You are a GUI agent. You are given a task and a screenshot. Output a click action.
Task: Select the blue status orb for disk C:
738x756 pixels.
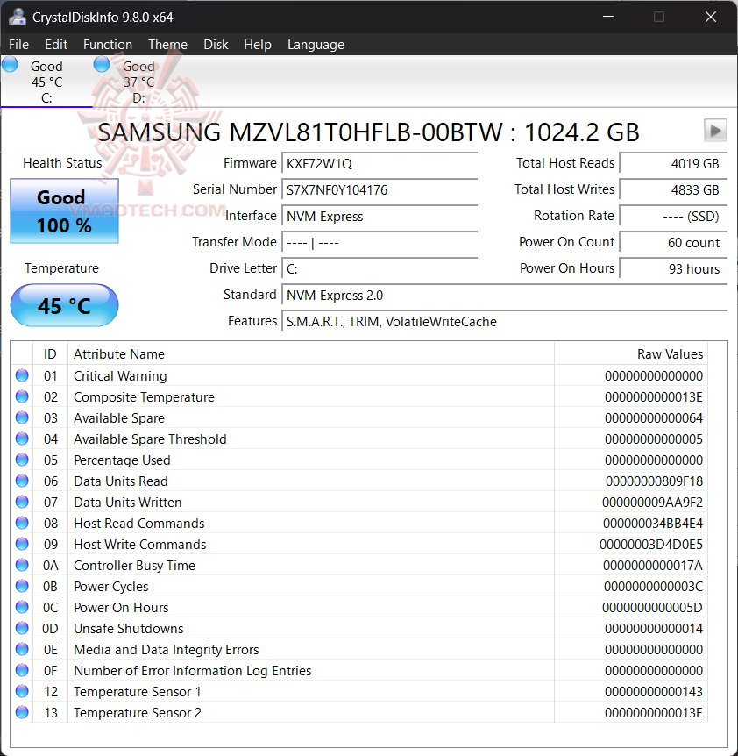pyautogui.click(x=11, y=65)
